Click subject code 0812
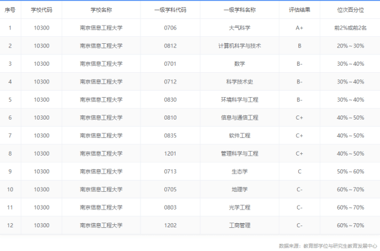The image size is (380, 251). click(170, 46)
